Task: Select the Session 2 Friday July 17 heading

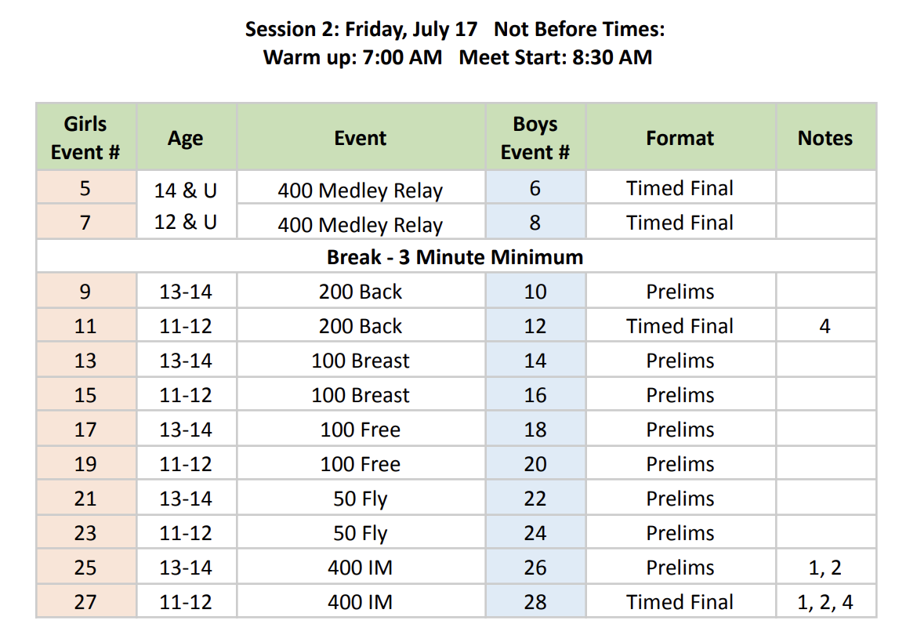Action: [x=361, y=29]
